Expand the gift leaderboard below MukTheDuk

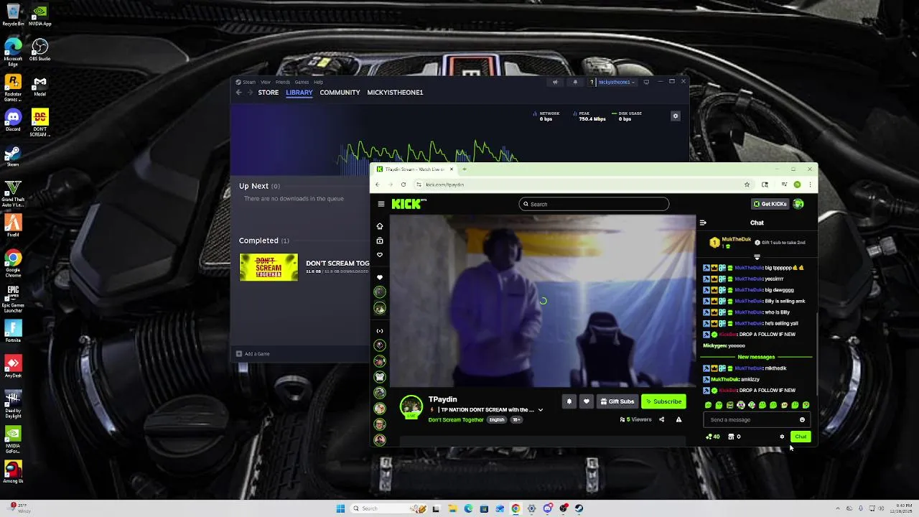(757, 257)
